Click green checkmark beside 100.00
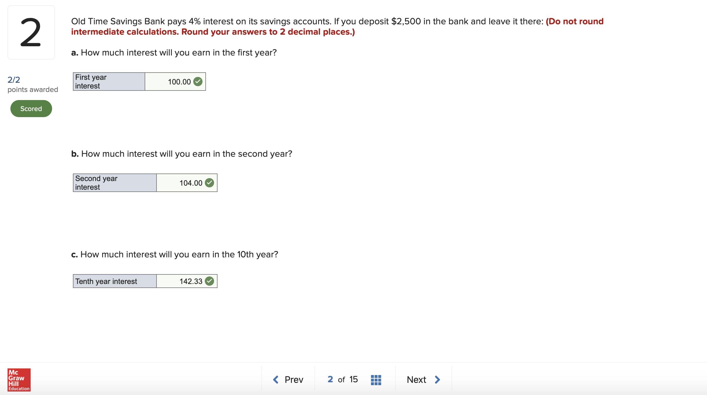The height and width of the screenshot is (395, 707). coord(198,82)
